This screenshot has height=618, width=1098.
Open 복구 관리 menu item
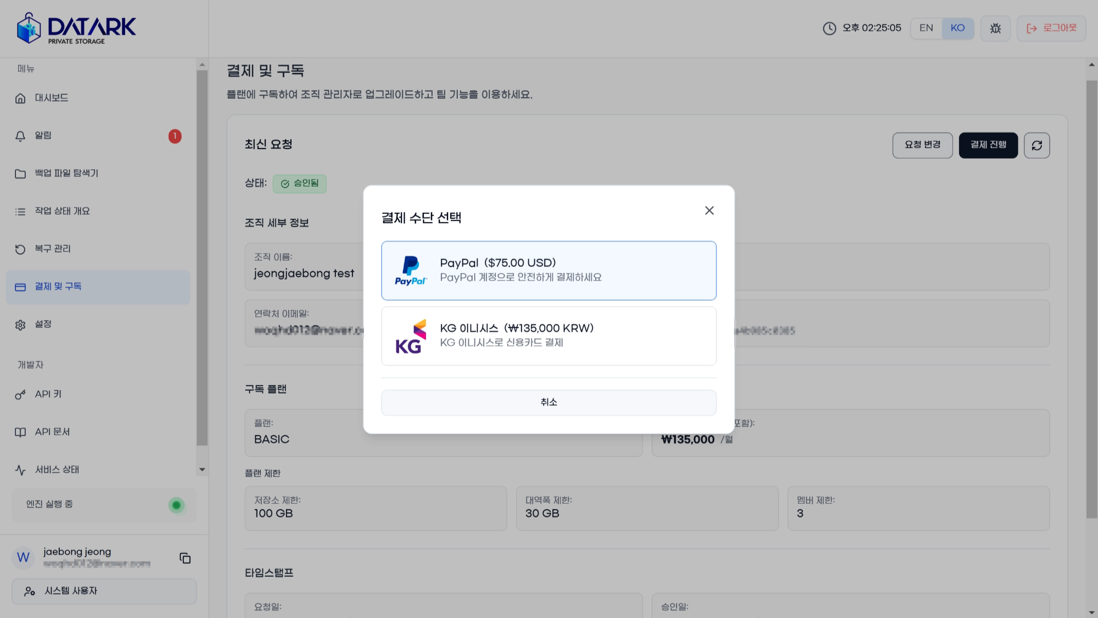point(98,249)
